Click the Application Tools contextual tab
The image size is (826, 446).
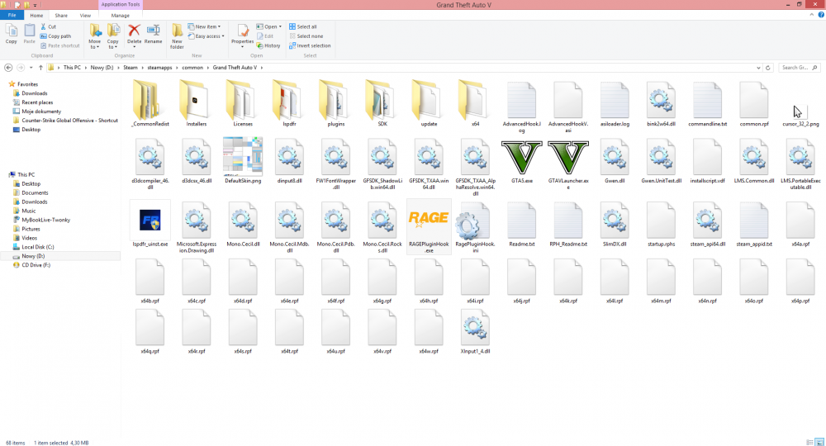pos(121,4)
